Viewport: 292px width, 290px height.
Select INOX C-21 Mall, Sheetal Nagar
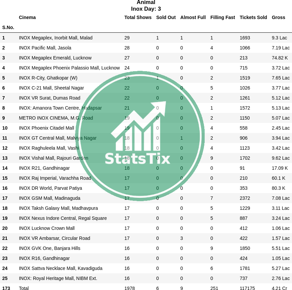click(51, 88)
